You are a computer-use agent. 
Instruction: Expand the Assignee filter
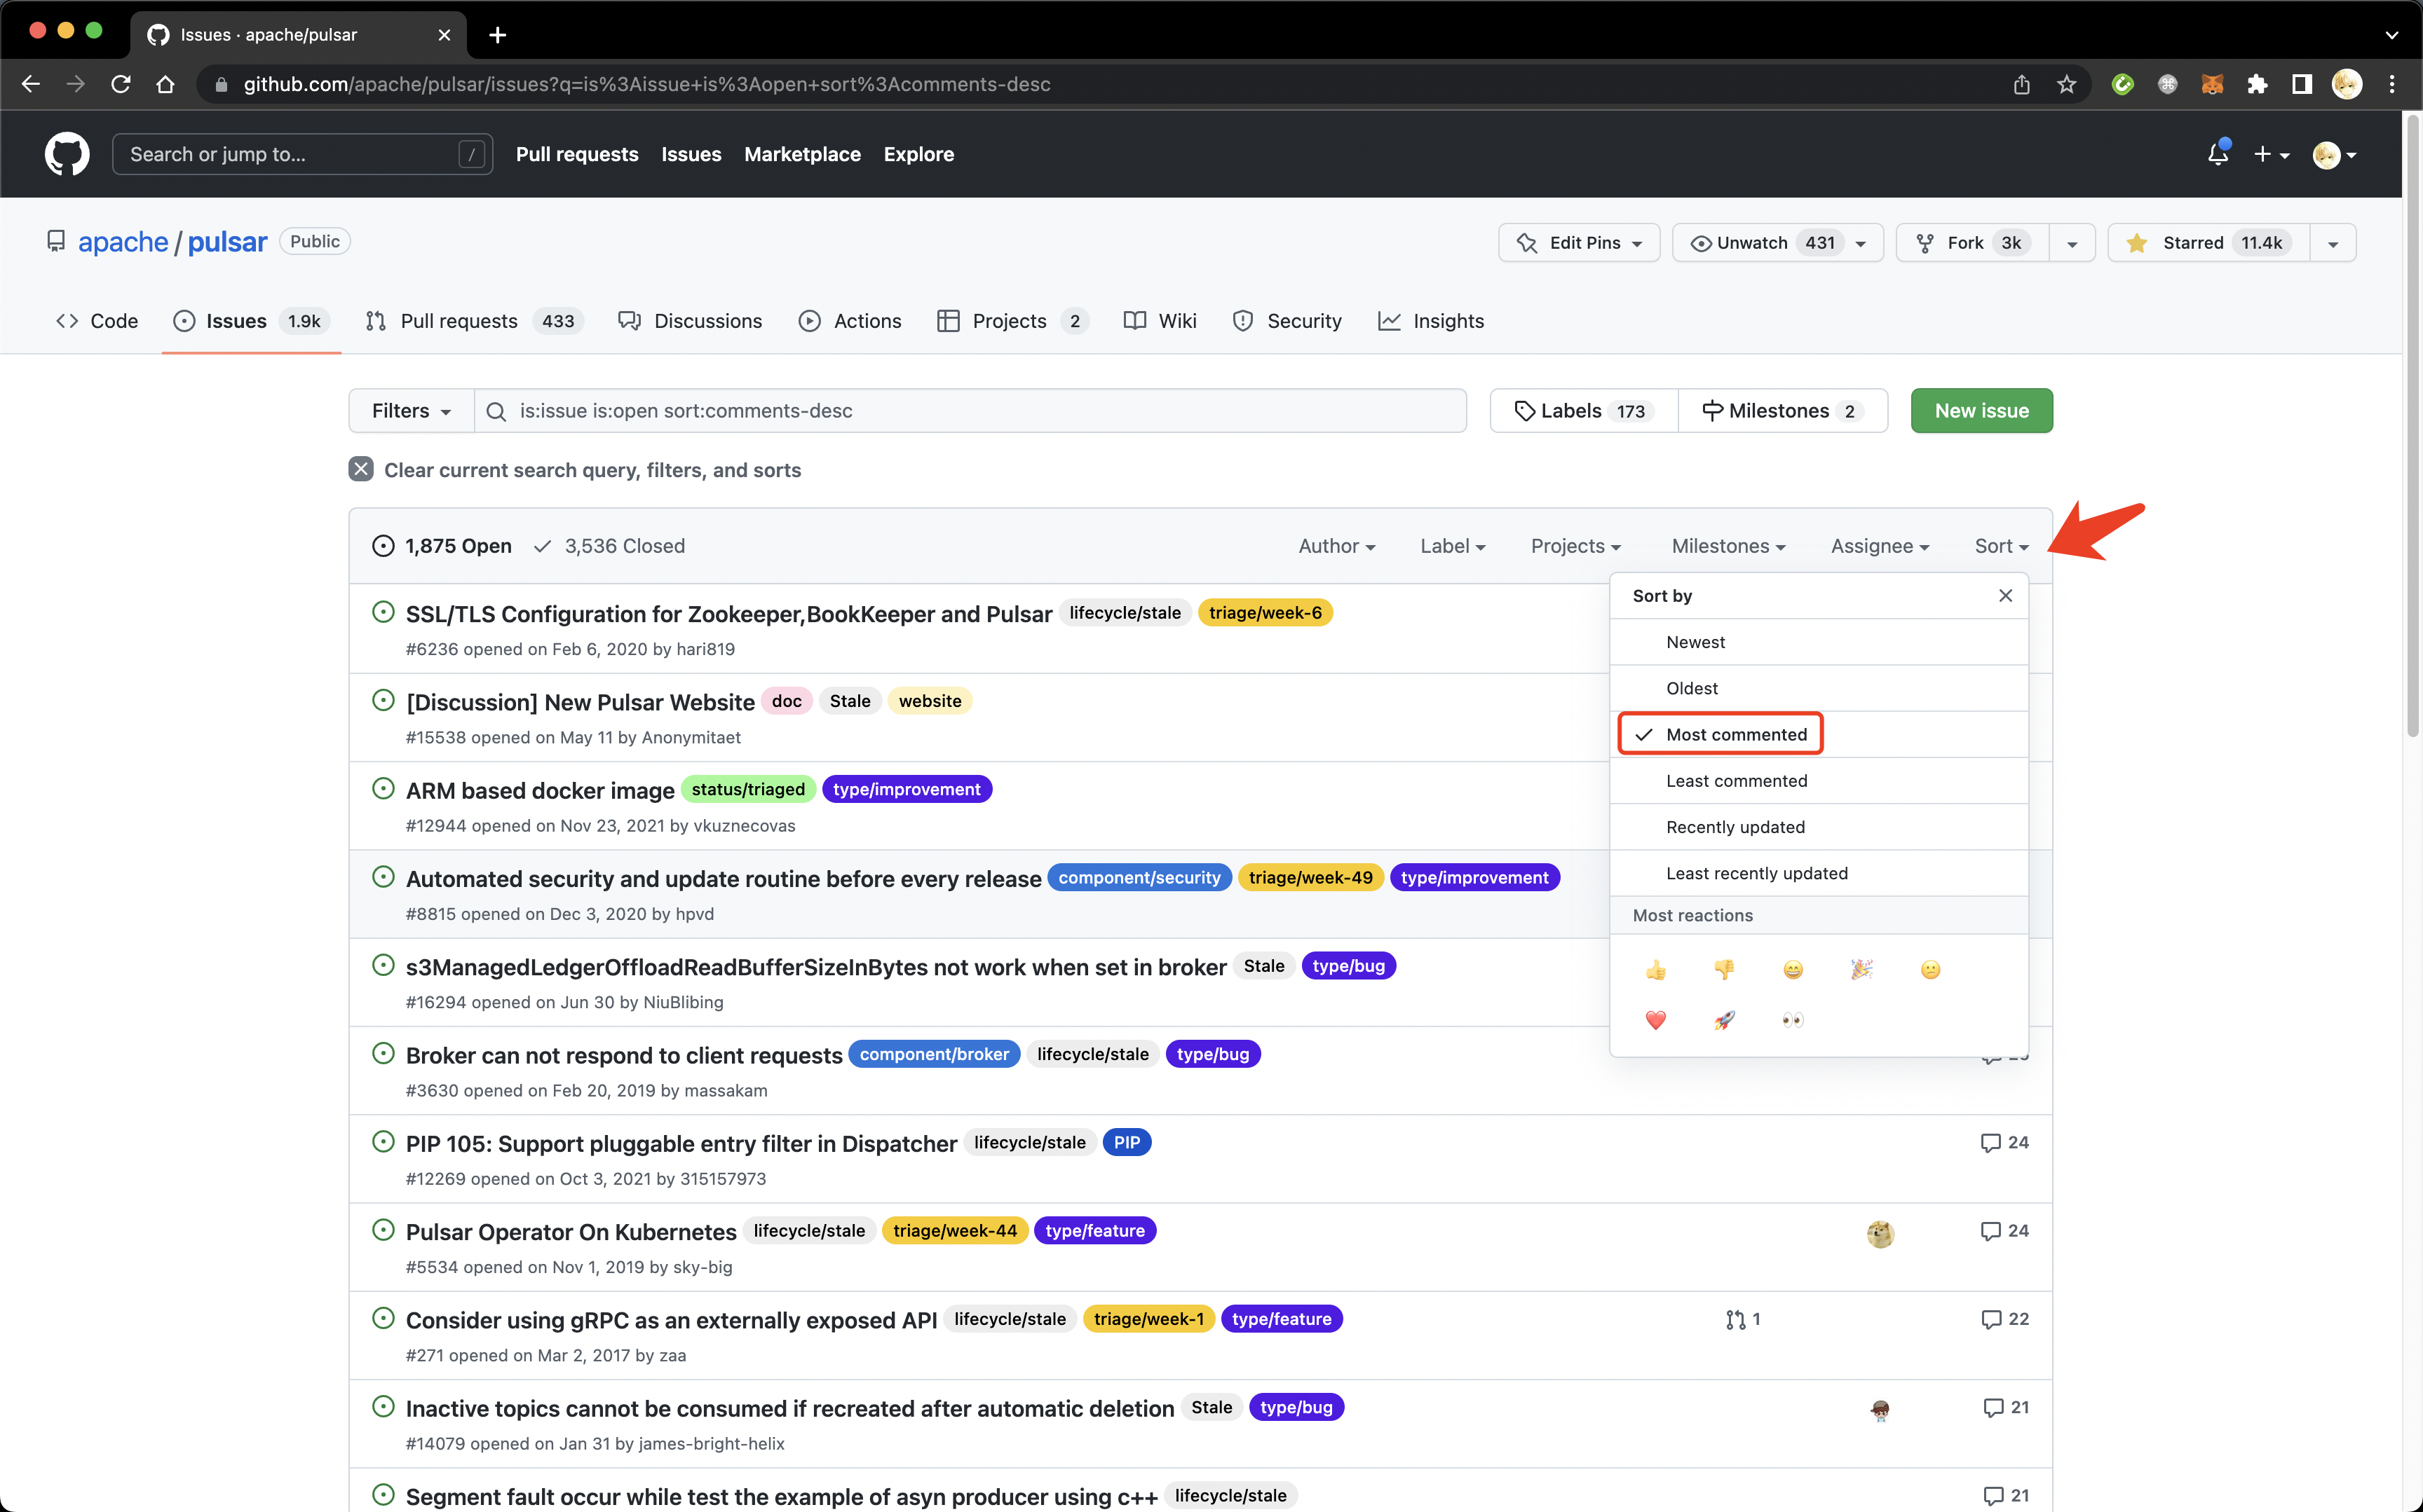coord(1880,546)
